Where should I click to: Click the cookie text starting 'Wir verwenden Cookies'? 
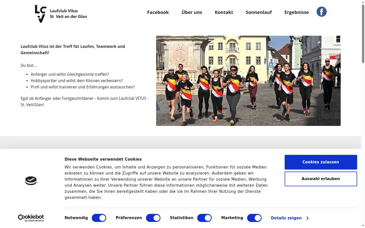pos(166,182)
